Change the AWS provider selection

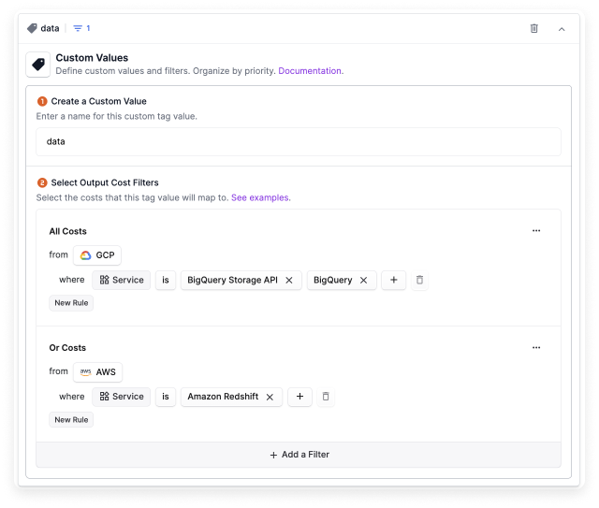click(97, 372)
